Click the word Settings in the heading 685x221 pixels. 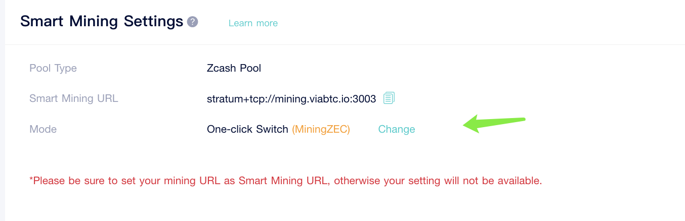[151, 23]
